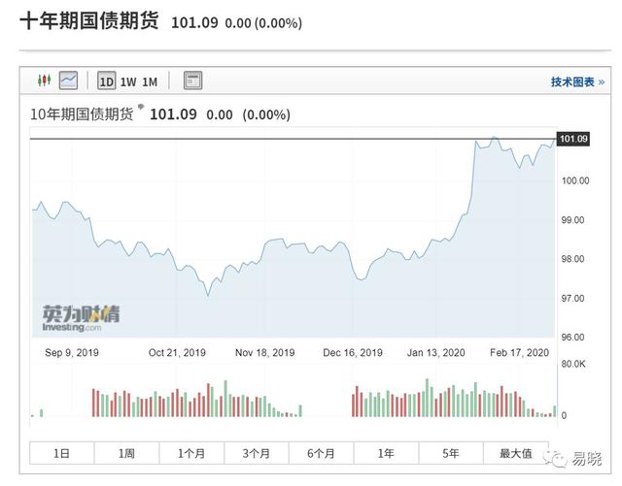Select the 1M interval

(x=150, y=82)
